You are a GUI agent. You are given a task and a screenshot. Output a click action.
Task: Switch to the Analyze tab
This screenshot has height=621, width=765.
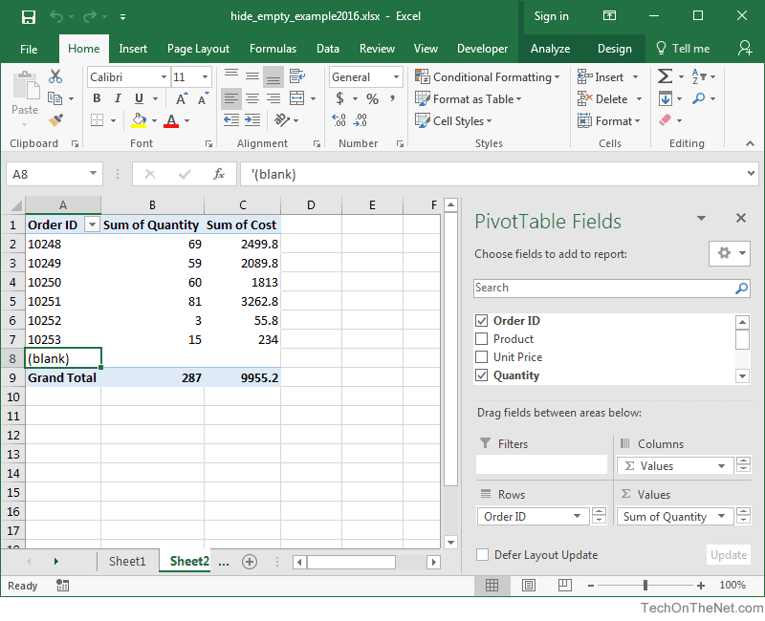pos(551,49)
